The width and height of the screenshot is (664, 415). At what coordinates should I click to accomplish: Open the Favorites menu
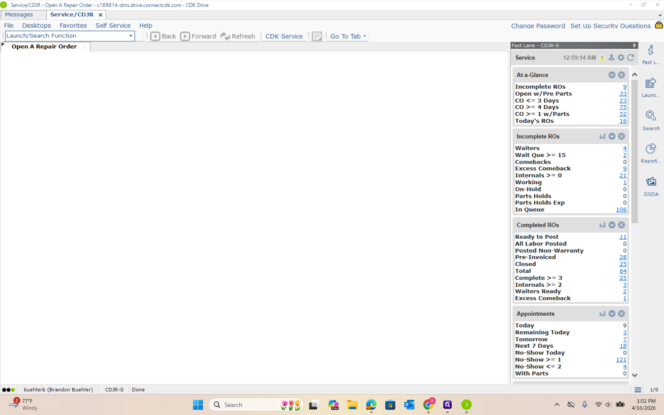[x=73, y=26]
